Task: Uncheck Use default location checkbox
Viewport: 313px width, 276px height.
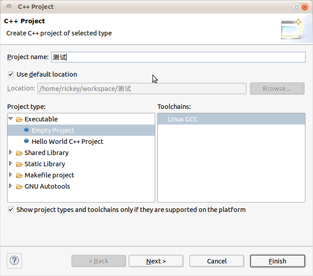Action: coord(11,74)
